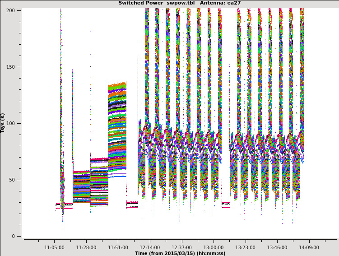Select the 13:46:00 time tick label
The image size is (339, 256).
(x=277, y=247)
